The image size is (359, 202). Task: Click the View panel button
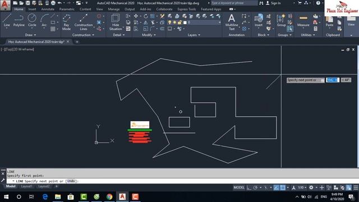pos(351,22)
